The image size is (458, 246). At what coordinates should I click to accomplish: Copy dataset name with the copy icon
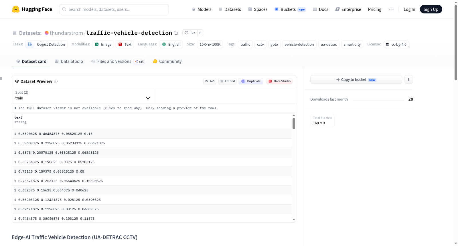[176, 33]
